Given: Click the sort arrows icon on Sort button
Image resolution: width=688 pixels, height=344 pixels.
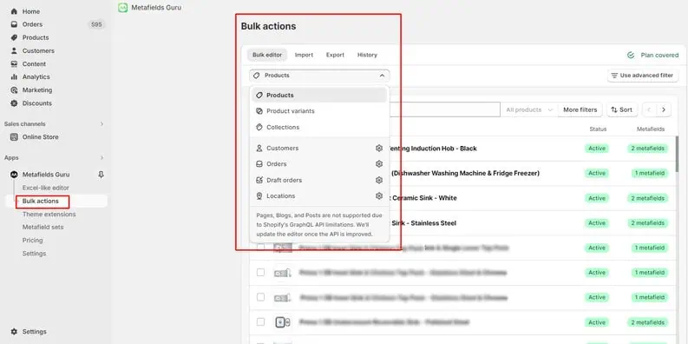Looking at the screenshot, I should 614,109.
